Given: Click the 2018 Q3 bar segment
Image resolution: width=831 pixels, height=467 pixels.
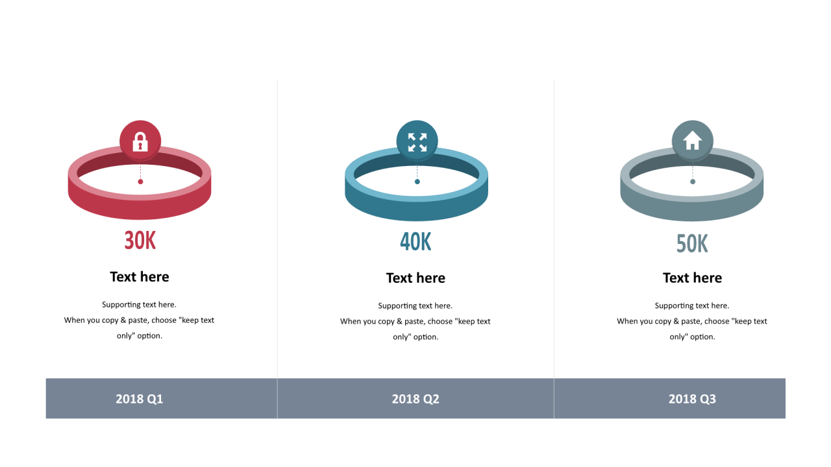Looking at the screenshot, I should tap(670, 398).
